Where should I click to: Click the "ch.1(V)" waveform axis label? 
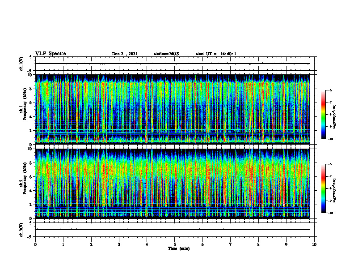tap(21, 64)
